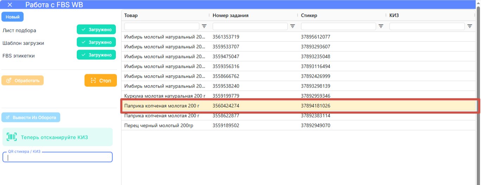Click Загружено status next to FBS этикетки
This screenshot has width=481, height=185.
point(96,55)
